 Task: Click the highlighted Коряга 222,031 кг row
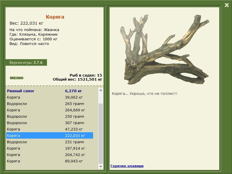pos(50,135)
